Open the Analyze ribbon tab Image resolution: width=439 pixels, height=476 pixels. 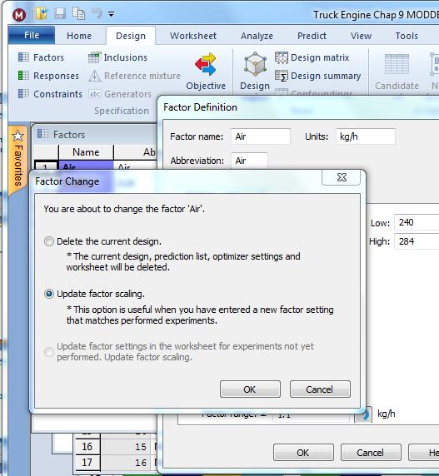coord(257,36)
